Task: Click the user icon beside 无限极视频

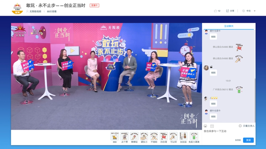Action: [27, 11]
